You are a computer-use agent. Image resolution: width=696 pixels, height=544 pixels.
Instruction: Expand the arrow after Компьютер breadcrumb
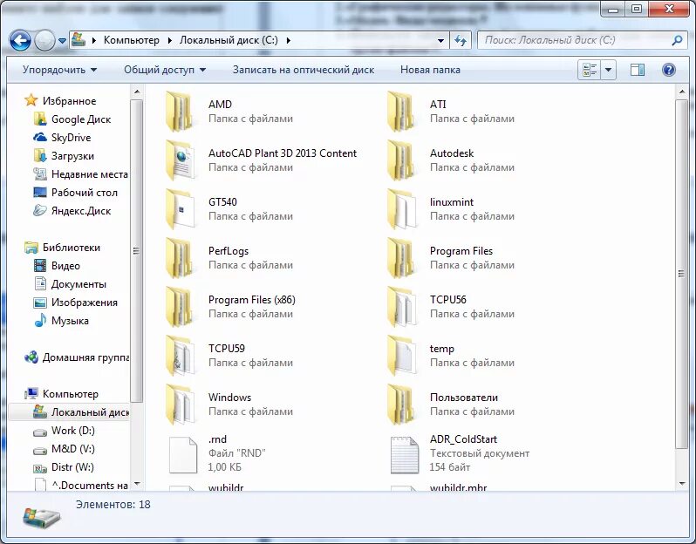[x=169, y=40]
